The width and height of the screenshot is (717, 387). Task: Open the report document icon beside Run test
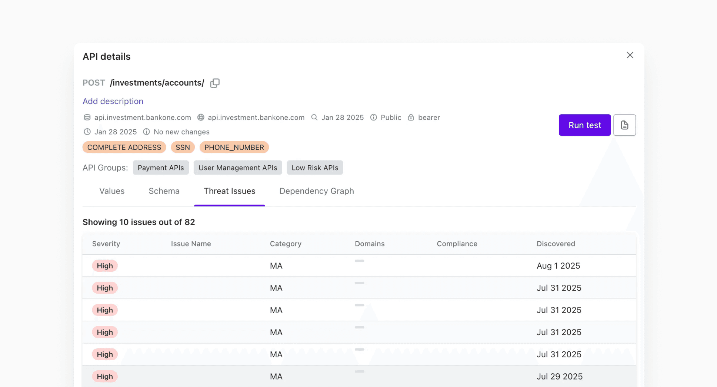point(625,125)
